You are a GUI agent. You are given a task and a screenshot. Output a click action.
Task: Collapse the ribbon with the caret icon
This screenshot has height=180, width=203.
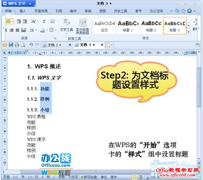point(171,11)
